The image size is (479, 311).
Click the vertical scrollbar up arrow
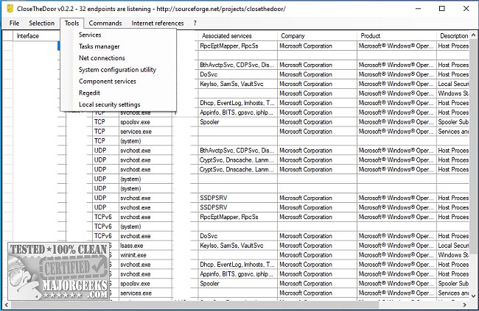point(474,35)
